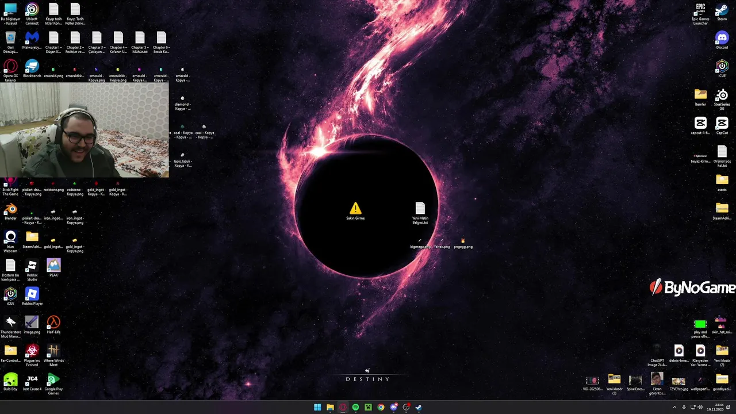Screen dimensions: 736x414
Task: Select the emerald.png file
Action: [53, 72]
